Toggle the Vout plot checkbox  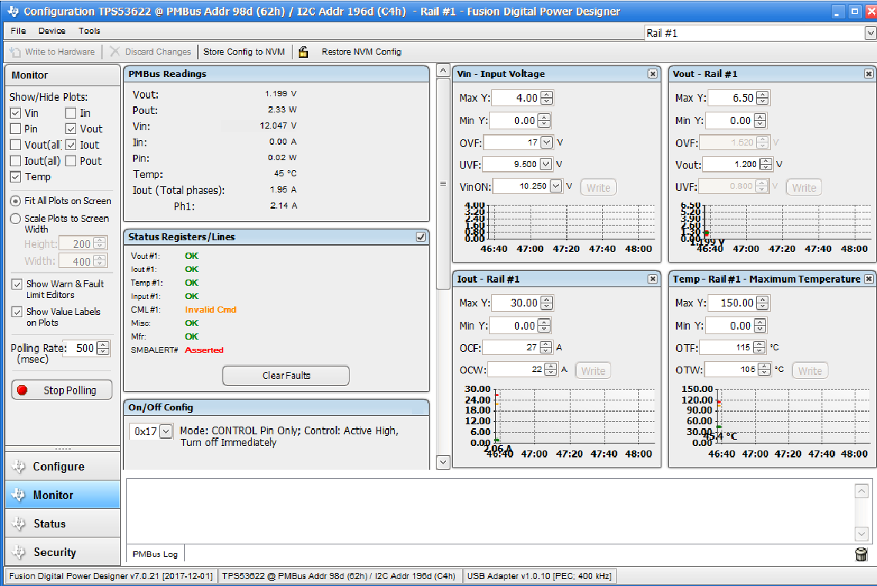tap(71, 129)
